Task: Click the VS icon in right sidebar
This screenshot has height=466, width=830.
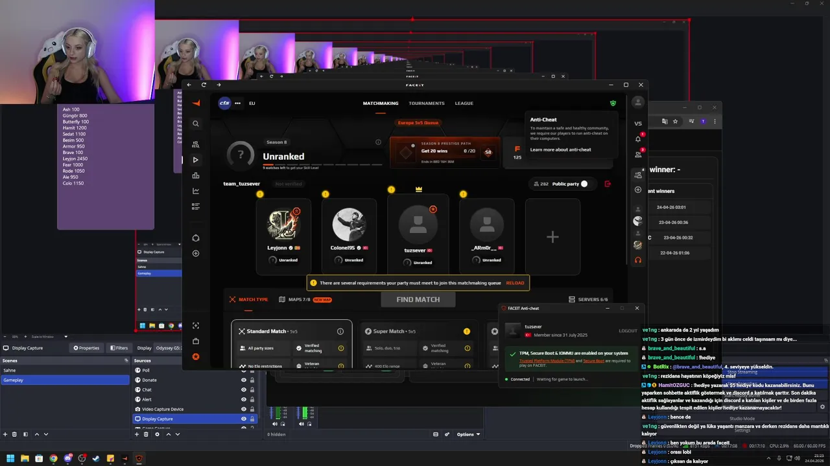Action: (x=638, y=124)
